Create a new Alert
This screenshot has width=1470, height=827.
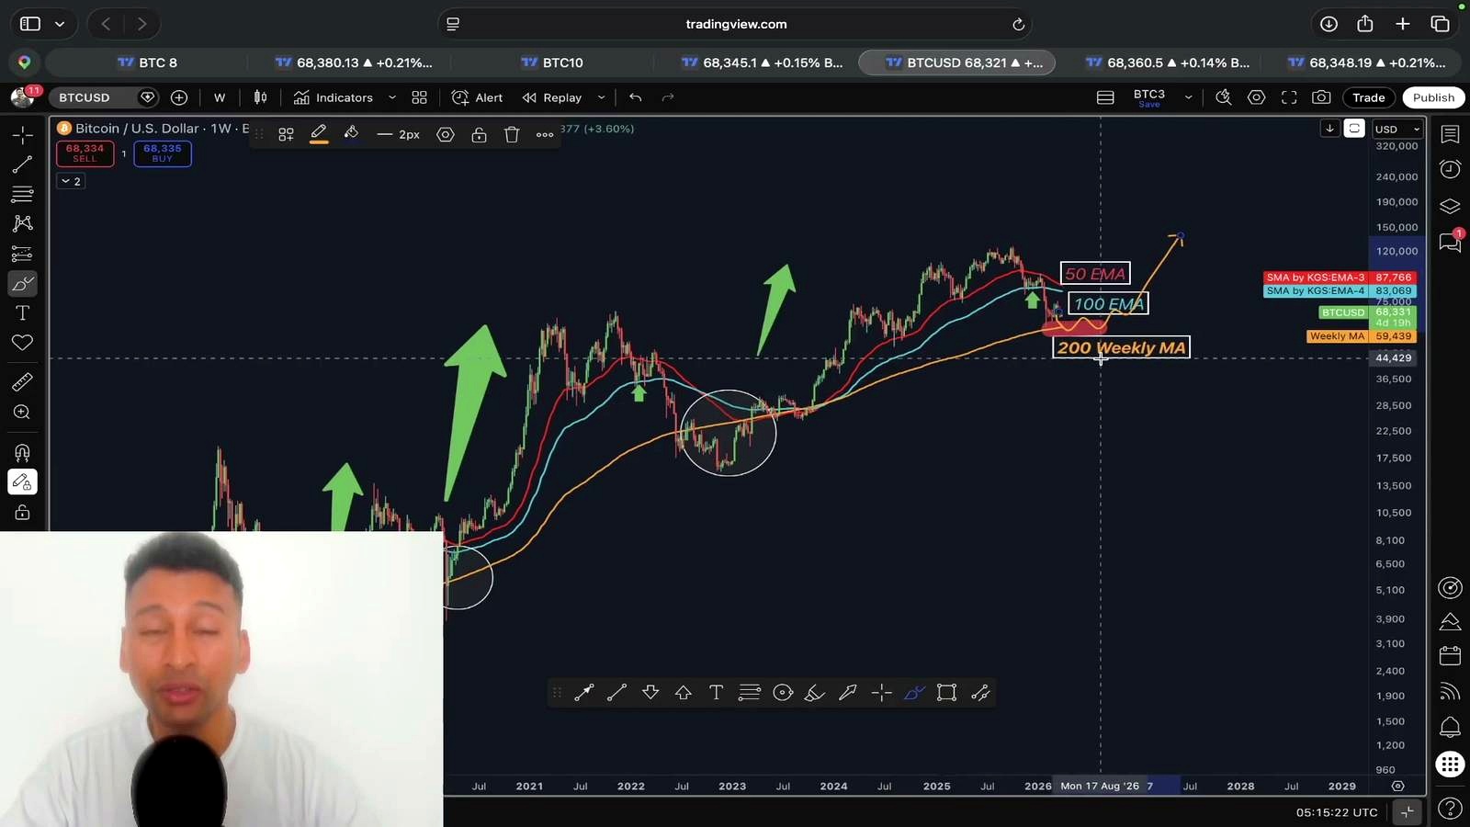click(478, 97)
